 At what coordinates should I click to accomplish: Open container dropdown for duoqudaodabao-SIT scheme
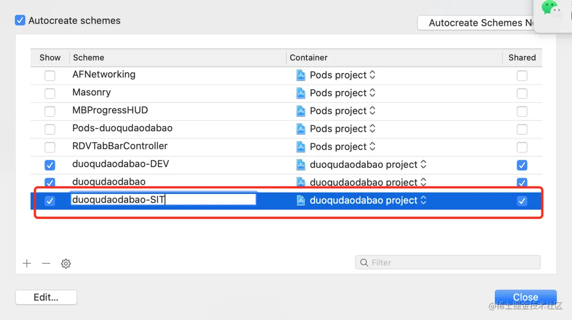[x=423, y=200]
